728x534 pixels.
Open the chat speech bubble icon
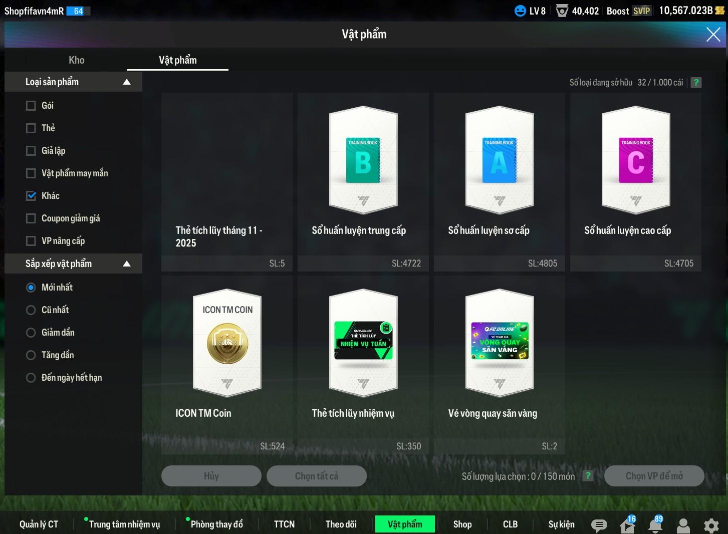coord(599,525)
